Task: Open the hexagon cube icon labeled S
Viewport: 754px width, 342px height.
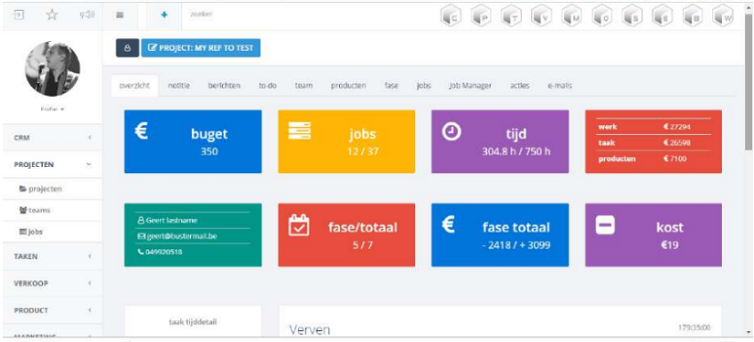Action: click(632, 16)
